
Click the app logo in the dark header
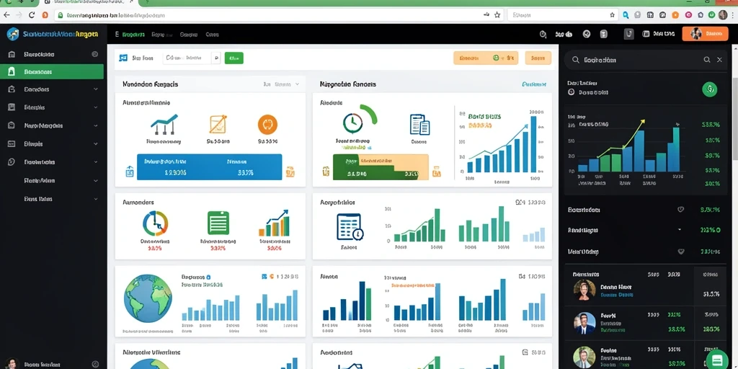pos(13,34)
